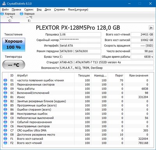Select drive C: status tab

tap(10, 17)
